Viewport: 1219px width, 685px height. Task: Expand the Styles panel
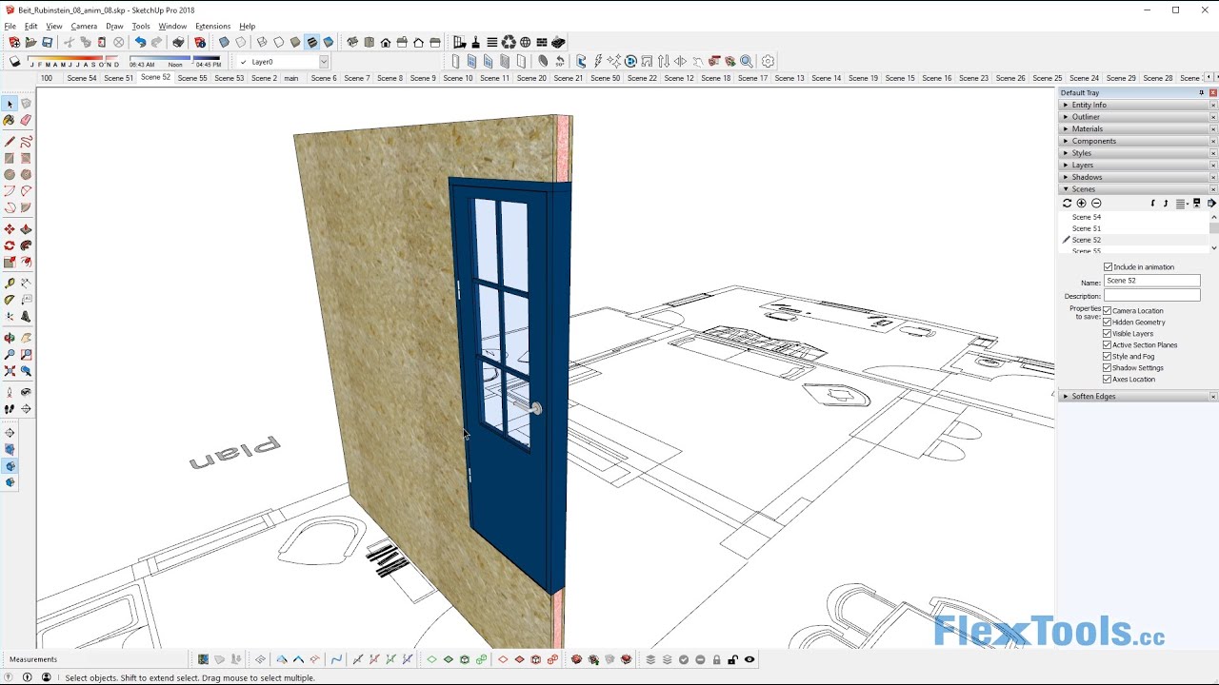coord(1137,153)
